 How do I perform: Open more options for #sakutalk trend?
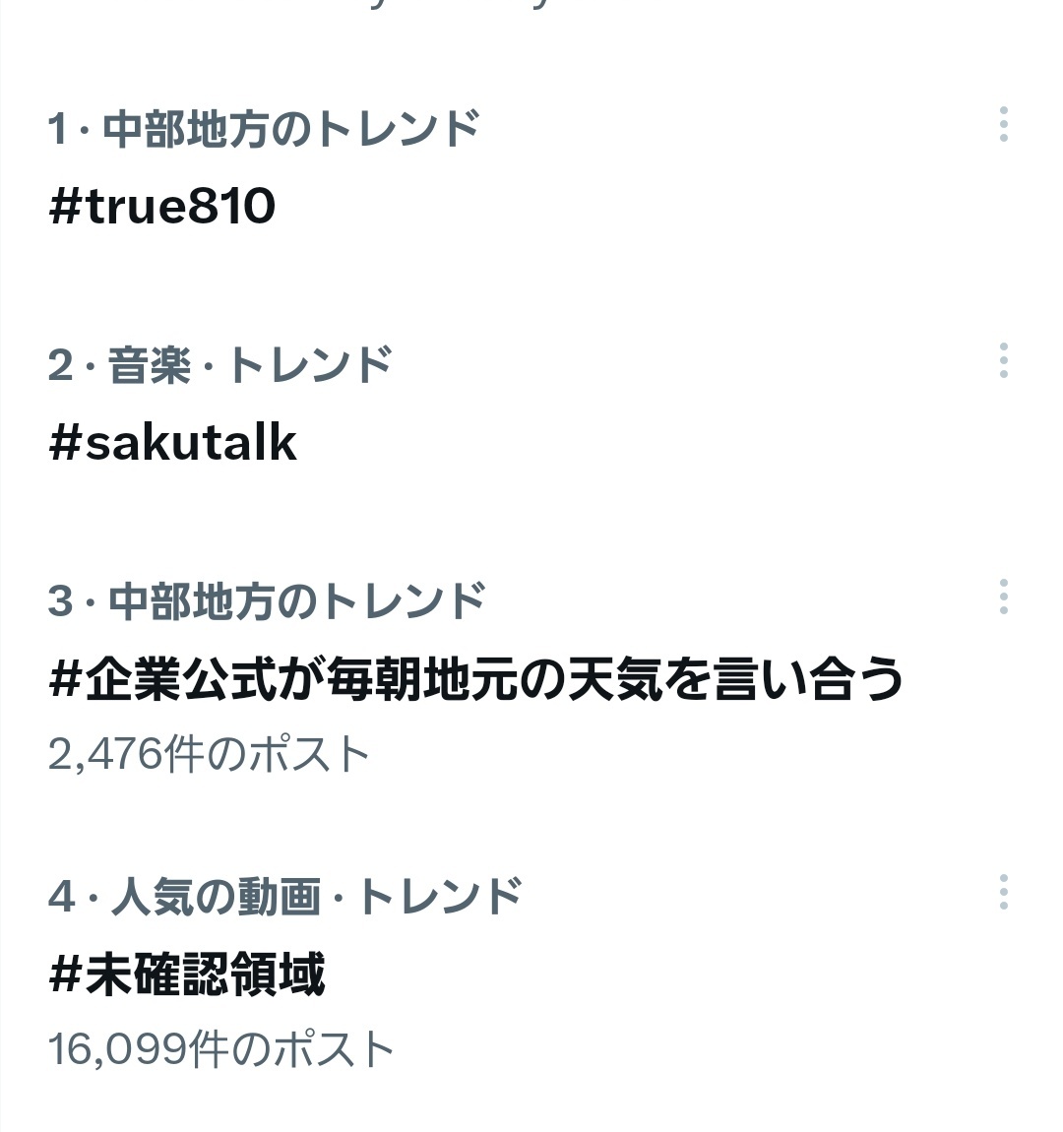click(1003, 360)
